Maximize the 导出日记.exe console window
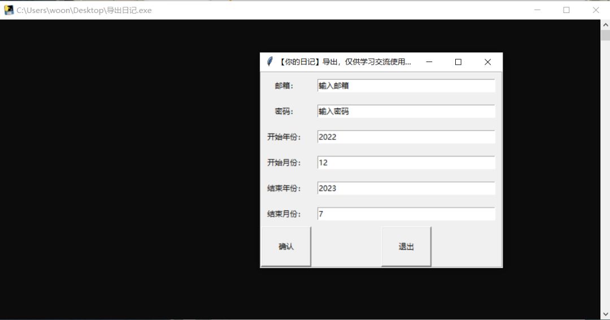Screen dimensions: 610x320 point(567,10)
